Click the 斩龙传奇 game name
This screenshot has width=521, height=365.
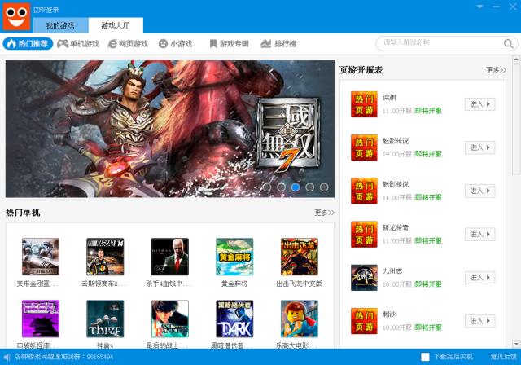click(396, 227)
